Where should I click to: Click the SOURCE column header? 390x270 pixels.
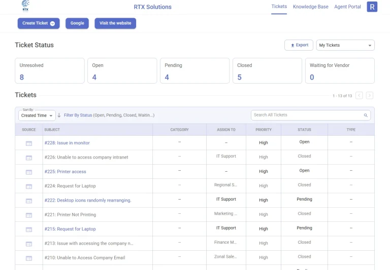point(29,130)
